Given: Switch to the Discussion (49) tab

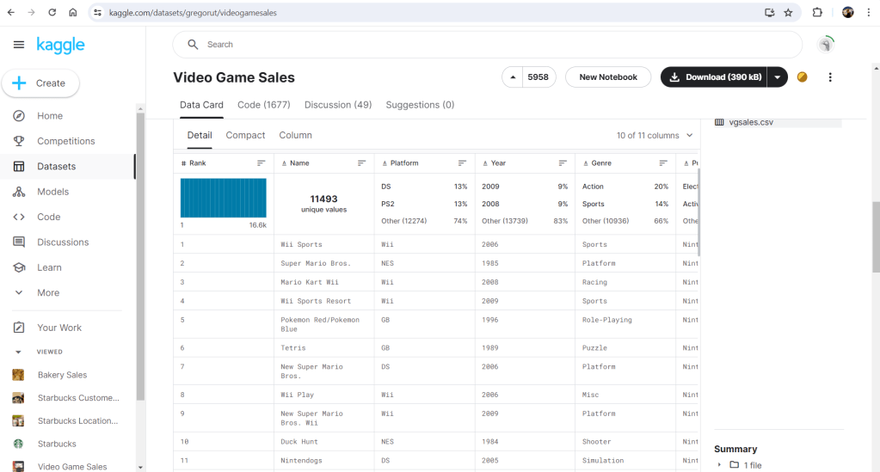Looking at the screenshot, I should tap(338, 105).
